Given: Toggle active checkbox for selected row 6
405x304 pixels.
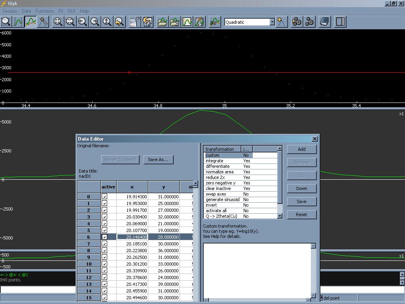Looking at the screenshot, I should point(104,237).
